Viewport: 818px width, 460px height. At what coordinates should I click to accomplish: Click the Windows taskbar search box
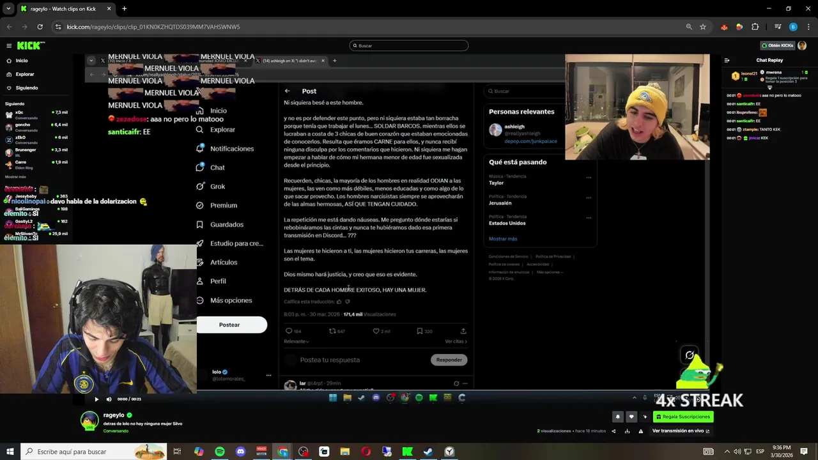pyautogui.click(x=94, y=452)
